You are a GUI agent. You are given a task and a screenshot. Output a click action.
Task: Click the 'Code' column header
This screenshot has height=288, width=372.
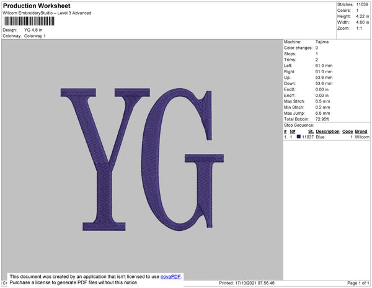(348, 132)
